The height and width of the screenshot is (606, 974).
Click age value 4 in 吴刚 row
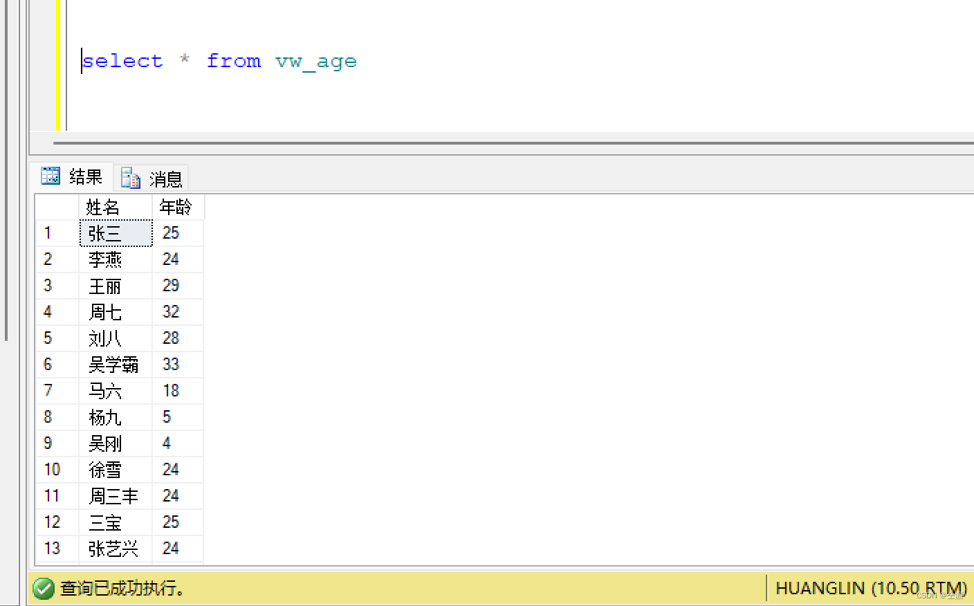[178, 443]
